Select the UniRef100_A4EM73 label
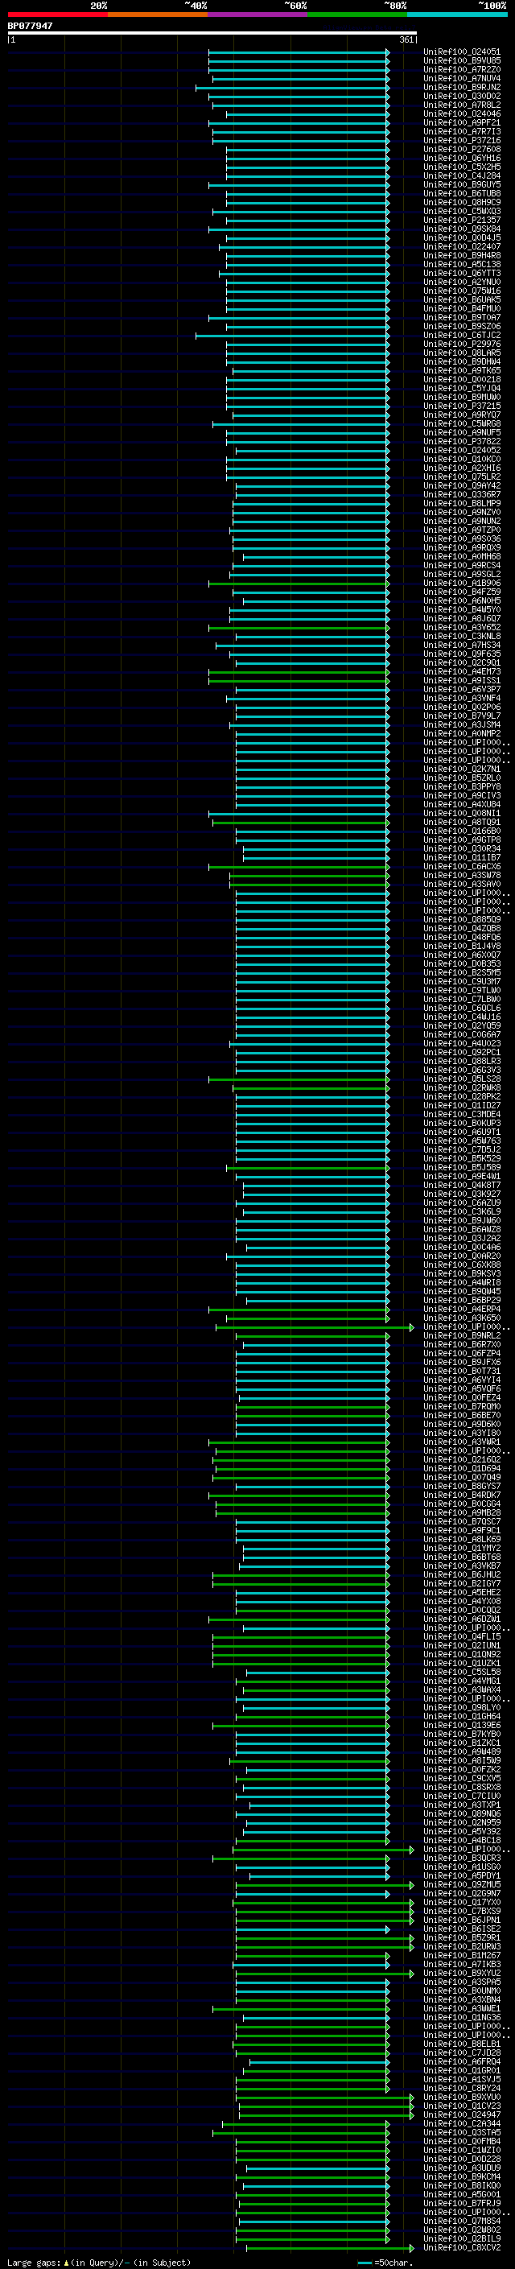Viewport: 515px width, 2269px height. (x=462, y=672)
